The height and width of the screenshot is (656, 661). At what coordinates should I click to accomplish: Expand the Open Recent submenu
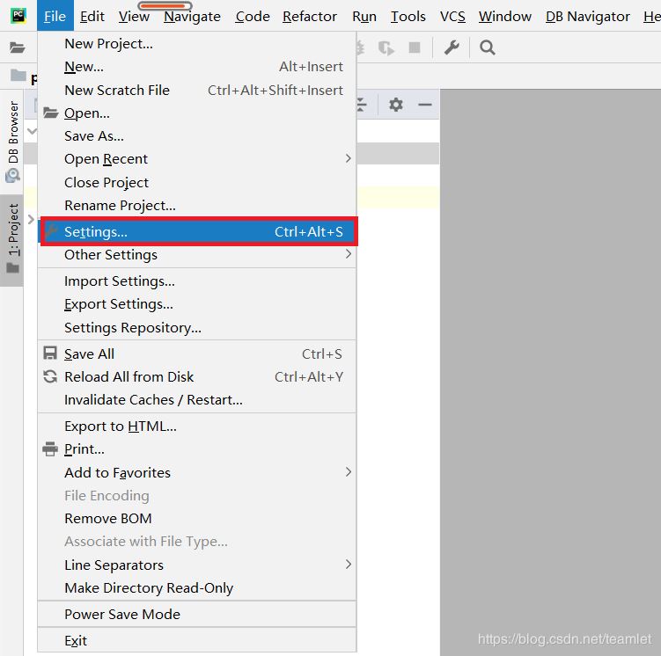pos(197,159)
